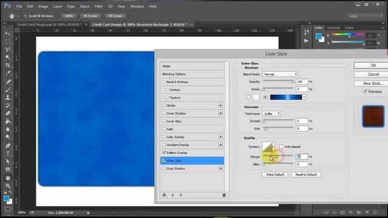The image size is (388, 218).
Task: Select the History Brush tool
Action: 8,105
